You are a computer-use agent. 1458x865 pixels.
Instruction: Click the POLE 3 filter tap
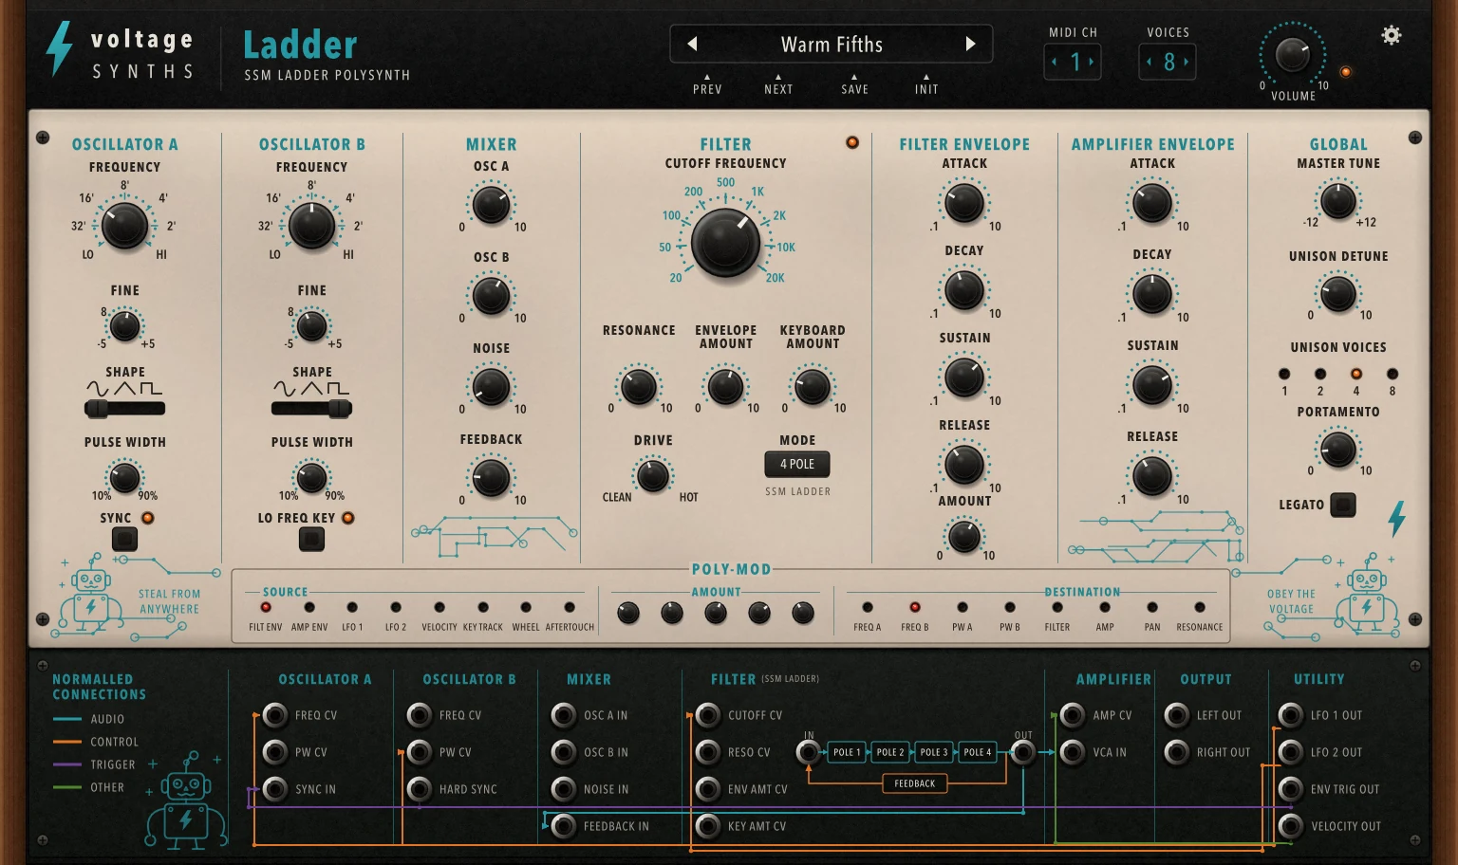click(933, 752)
